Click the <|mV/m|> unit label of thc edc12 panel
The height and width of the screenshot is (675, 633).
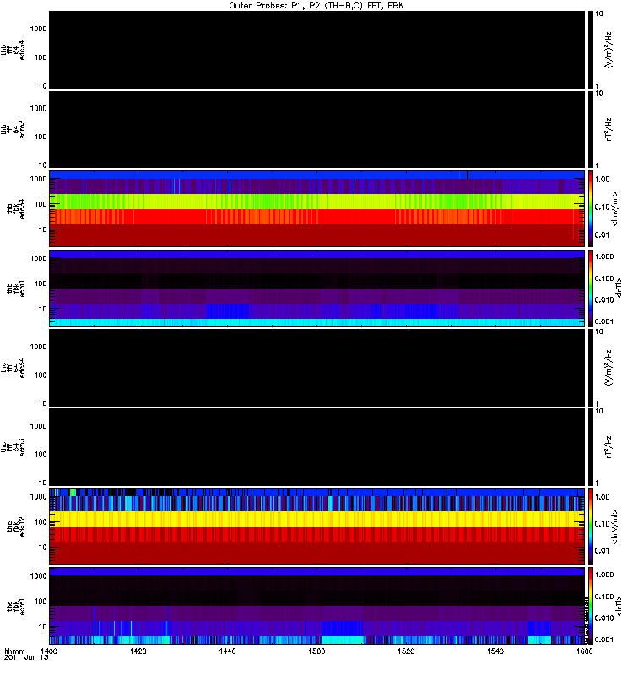coord(615,526)
